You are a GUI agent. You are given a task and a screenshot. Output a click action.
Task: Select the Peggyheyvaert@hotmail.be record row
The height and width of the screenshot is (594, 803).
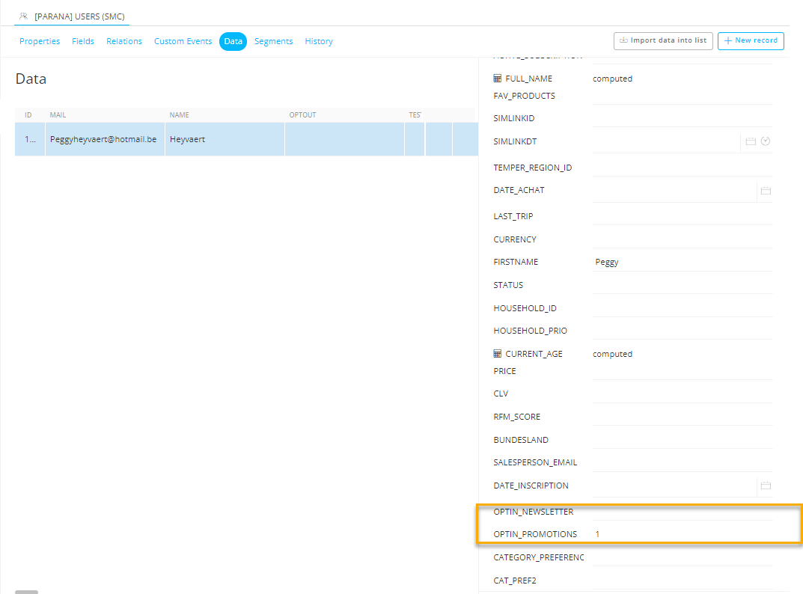point(103,139)
